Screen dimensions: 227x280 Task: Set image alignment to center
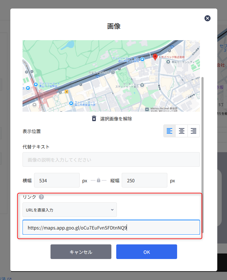(x=181, y=131)
